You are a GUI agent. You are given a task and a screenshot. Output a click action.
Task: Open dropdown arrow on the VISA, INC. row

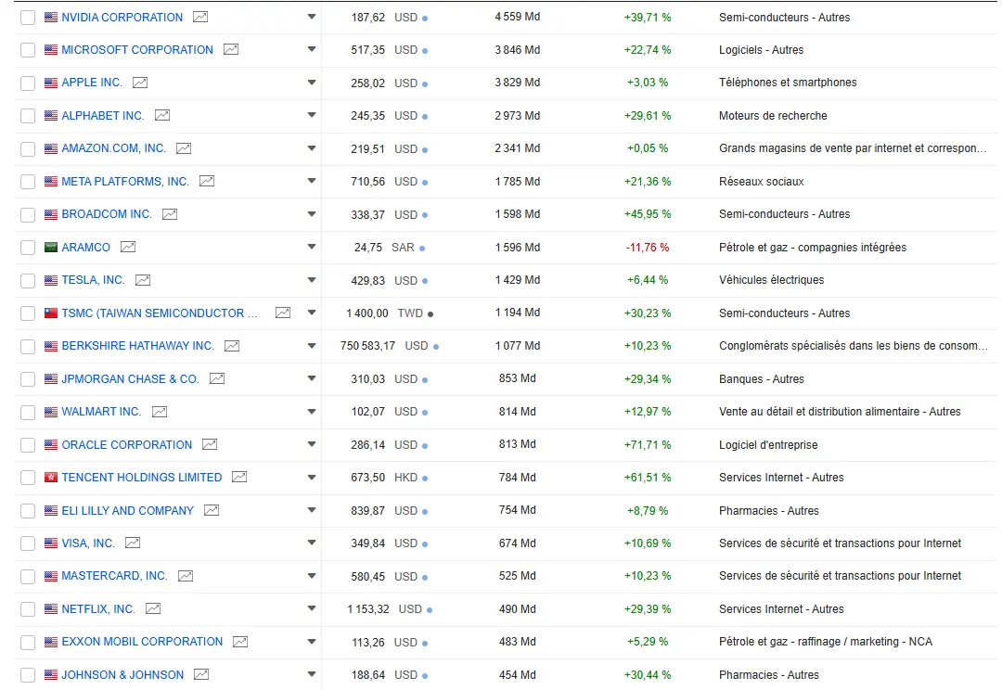[312, 543]
